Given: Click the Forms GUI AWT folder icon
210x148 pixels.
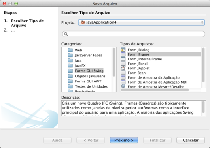Looking at the screenshot, I should tap(70, 81).
